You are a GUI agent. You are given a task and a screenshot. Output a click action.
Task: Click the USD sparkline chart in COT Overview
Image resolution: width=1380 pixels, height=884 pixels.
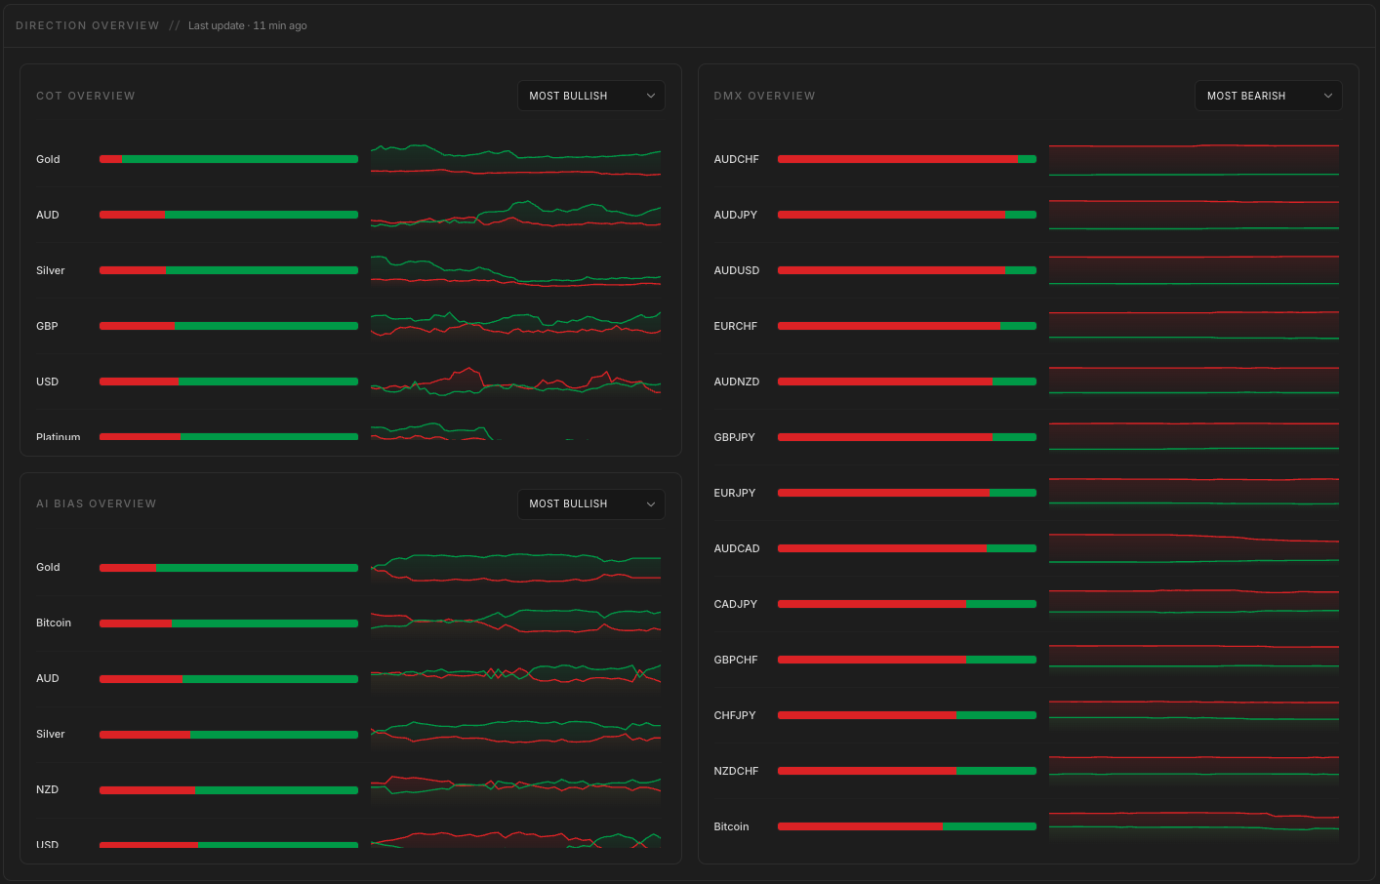tap(515, 382)
